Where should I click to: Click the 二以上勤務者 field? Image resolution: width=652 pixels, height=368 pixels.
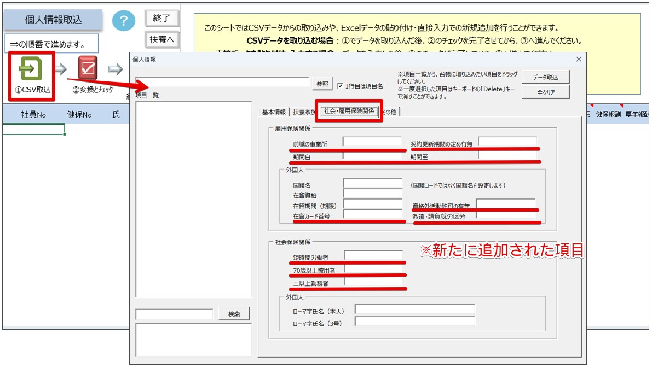tap(373, 282)
